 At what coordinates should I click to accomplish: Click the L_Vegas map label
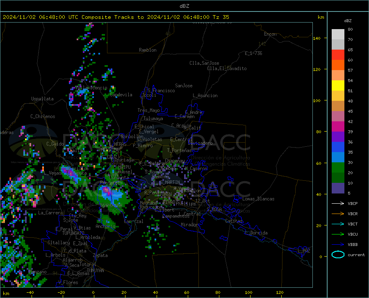click(52, 173)
